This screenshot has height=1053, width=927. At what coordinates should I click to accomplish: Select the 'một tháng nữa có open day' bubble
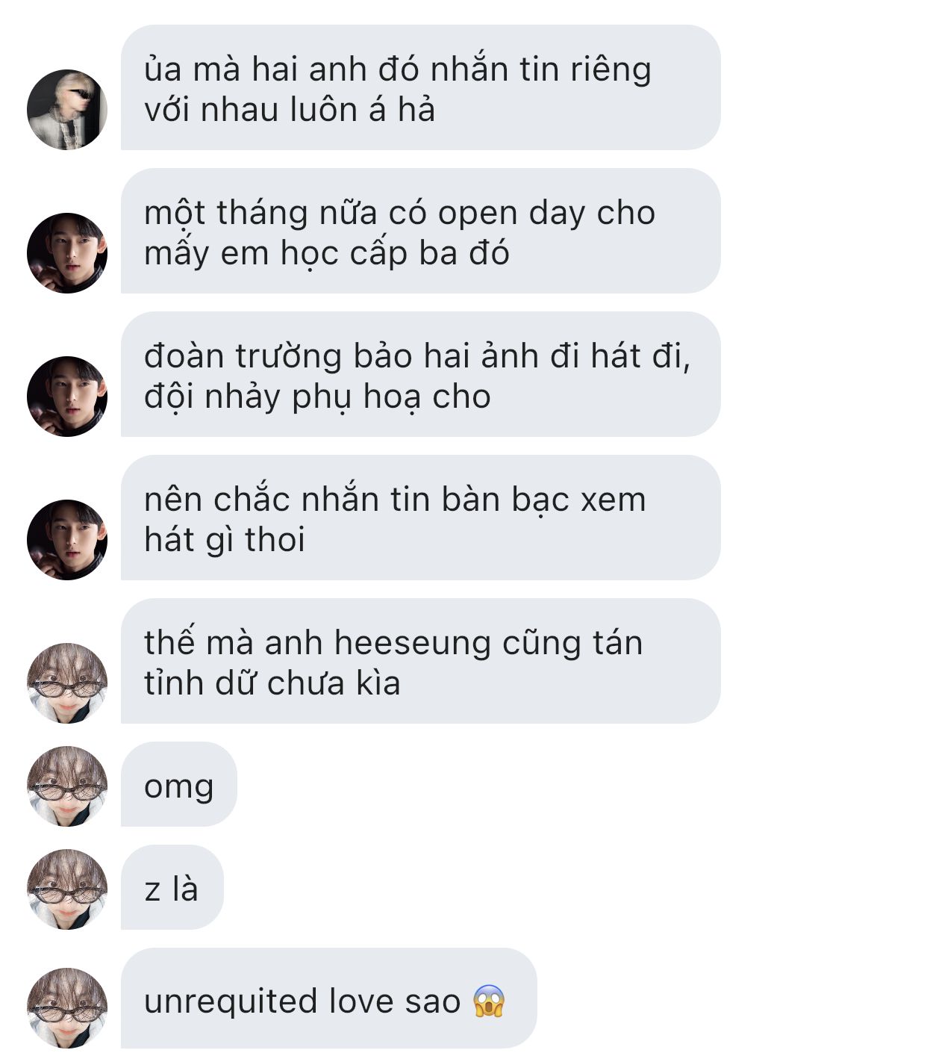pos(421,231)
